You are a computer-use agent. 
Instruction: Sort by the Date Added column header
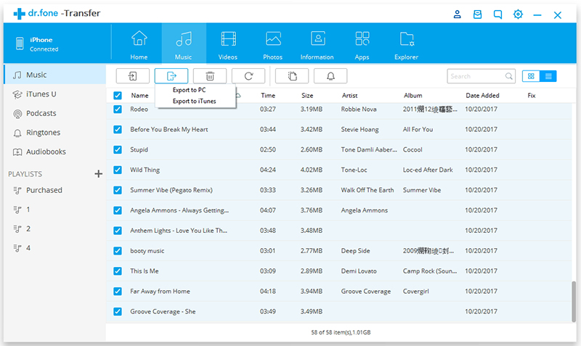(482, 96)
